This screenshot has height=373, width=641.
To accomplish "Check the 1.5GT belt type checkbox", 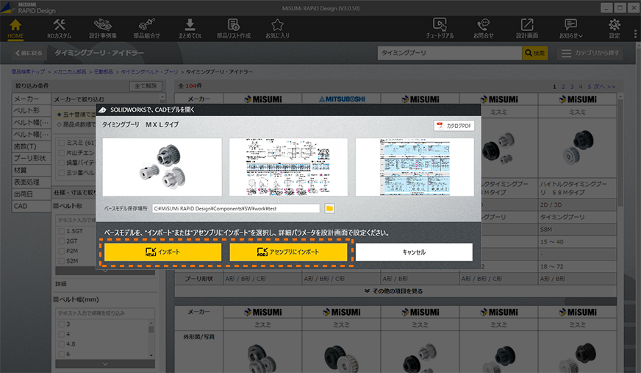I will [x=60, y=230].
